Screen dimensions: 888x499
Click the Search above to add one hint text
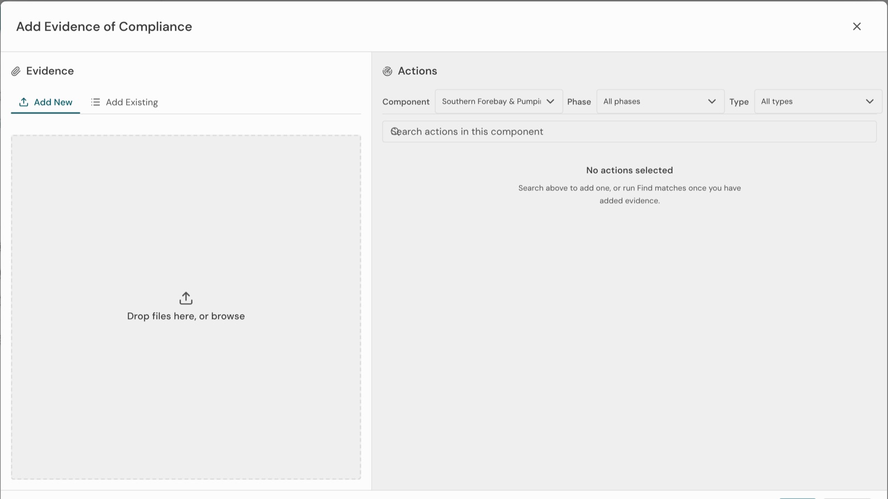click(x=629, y=194)
